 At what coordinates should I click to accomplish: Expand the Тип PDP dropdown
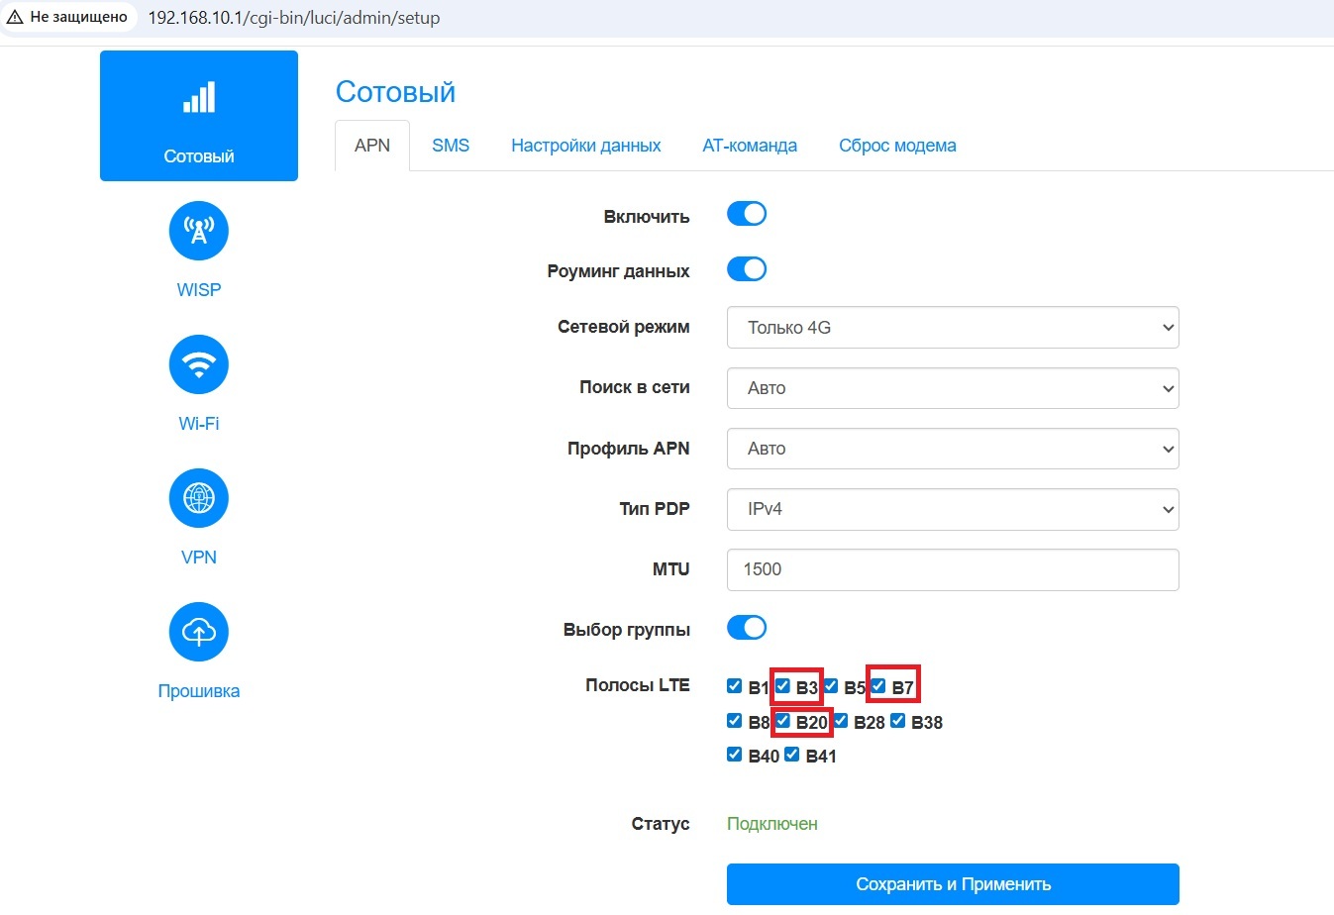[952, 509]
